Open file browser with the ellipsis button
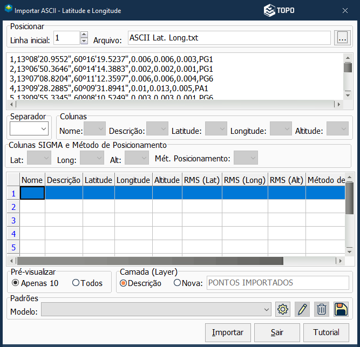Image resolution: width=360 pixels, height=347 pixels. 342,38
